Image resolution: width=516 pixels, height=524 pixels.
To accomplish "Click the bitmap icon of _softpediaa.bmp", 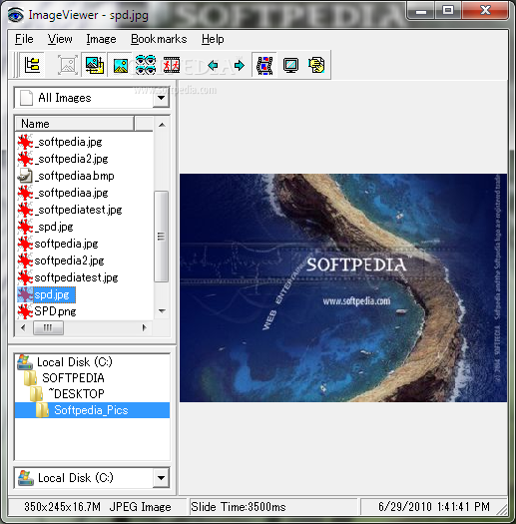I will pyautogui.click(x=25, y=176).
